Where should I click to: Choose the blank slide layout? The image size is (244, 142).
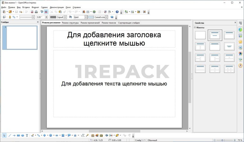click(x=200, y=35)
